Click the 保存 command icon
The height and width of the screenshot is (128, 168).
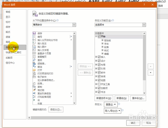34,33
